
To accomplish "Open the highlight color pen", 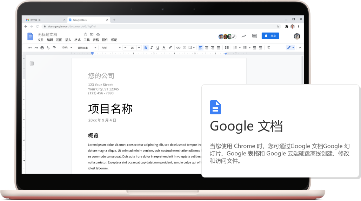I will [x=170, y=48].
